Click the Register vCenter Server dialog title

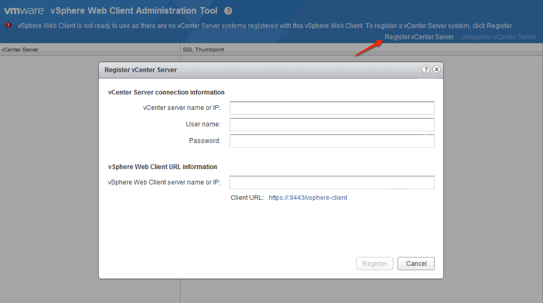(141, 69)
